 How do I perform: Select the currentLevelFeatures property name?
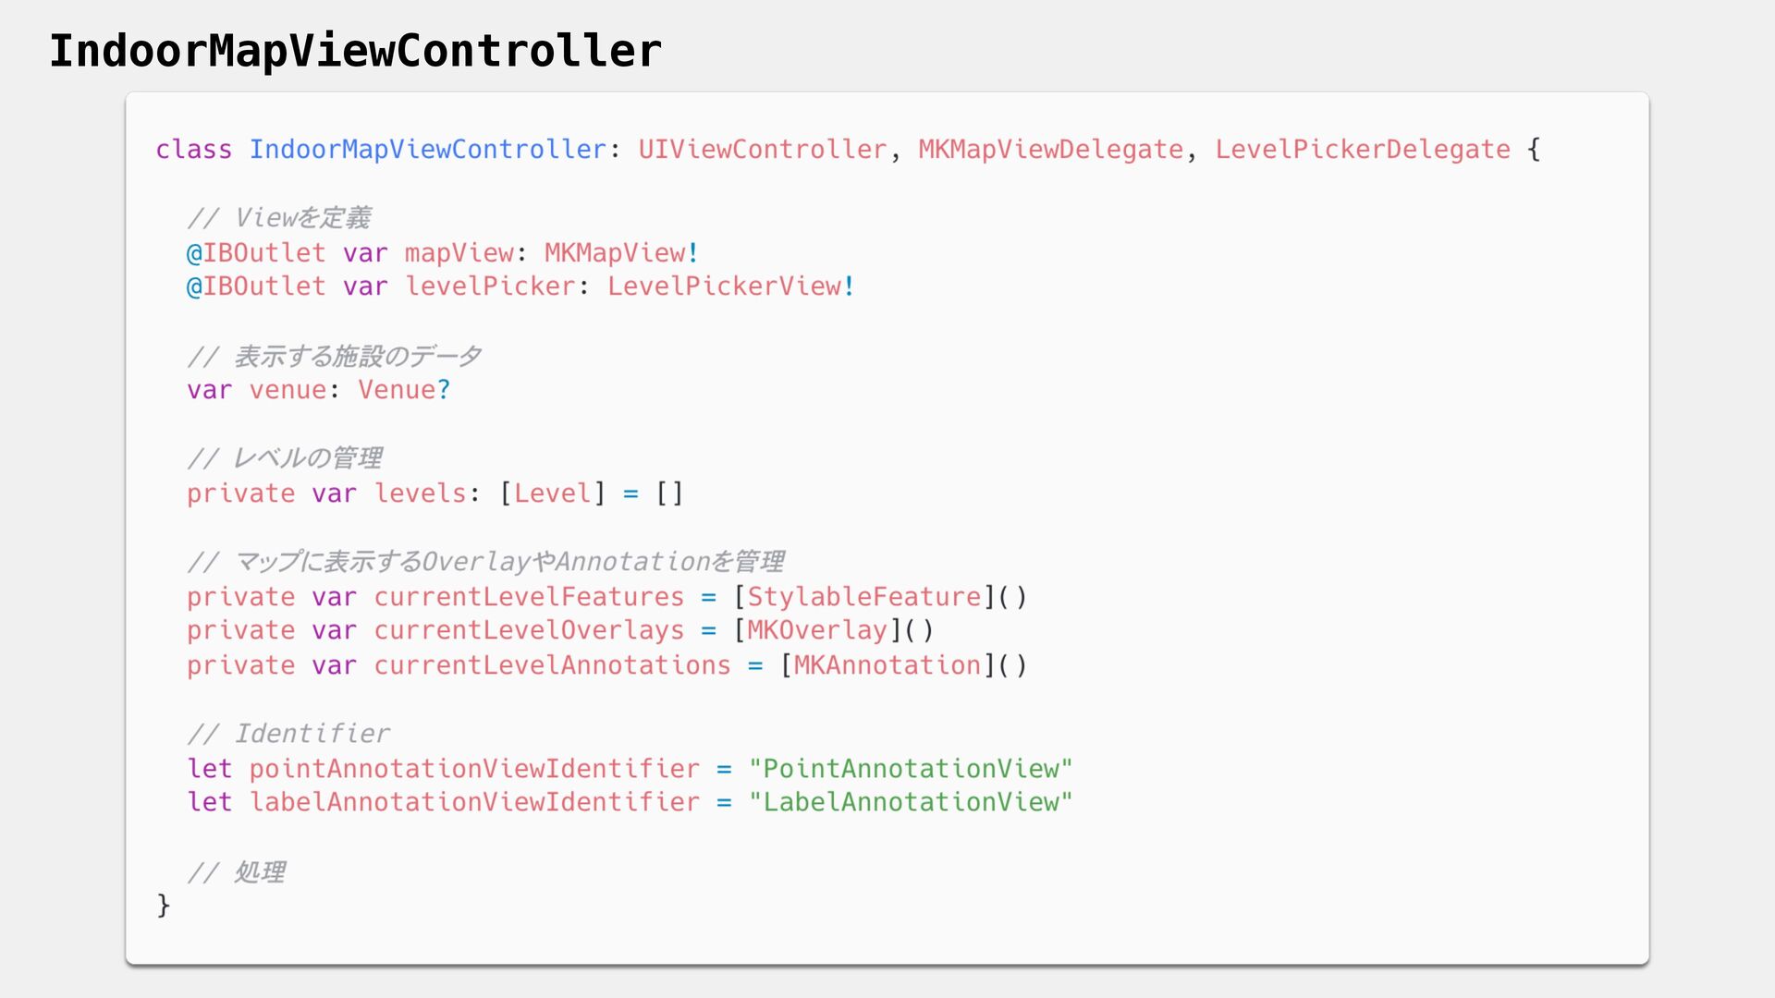point(529,596)
